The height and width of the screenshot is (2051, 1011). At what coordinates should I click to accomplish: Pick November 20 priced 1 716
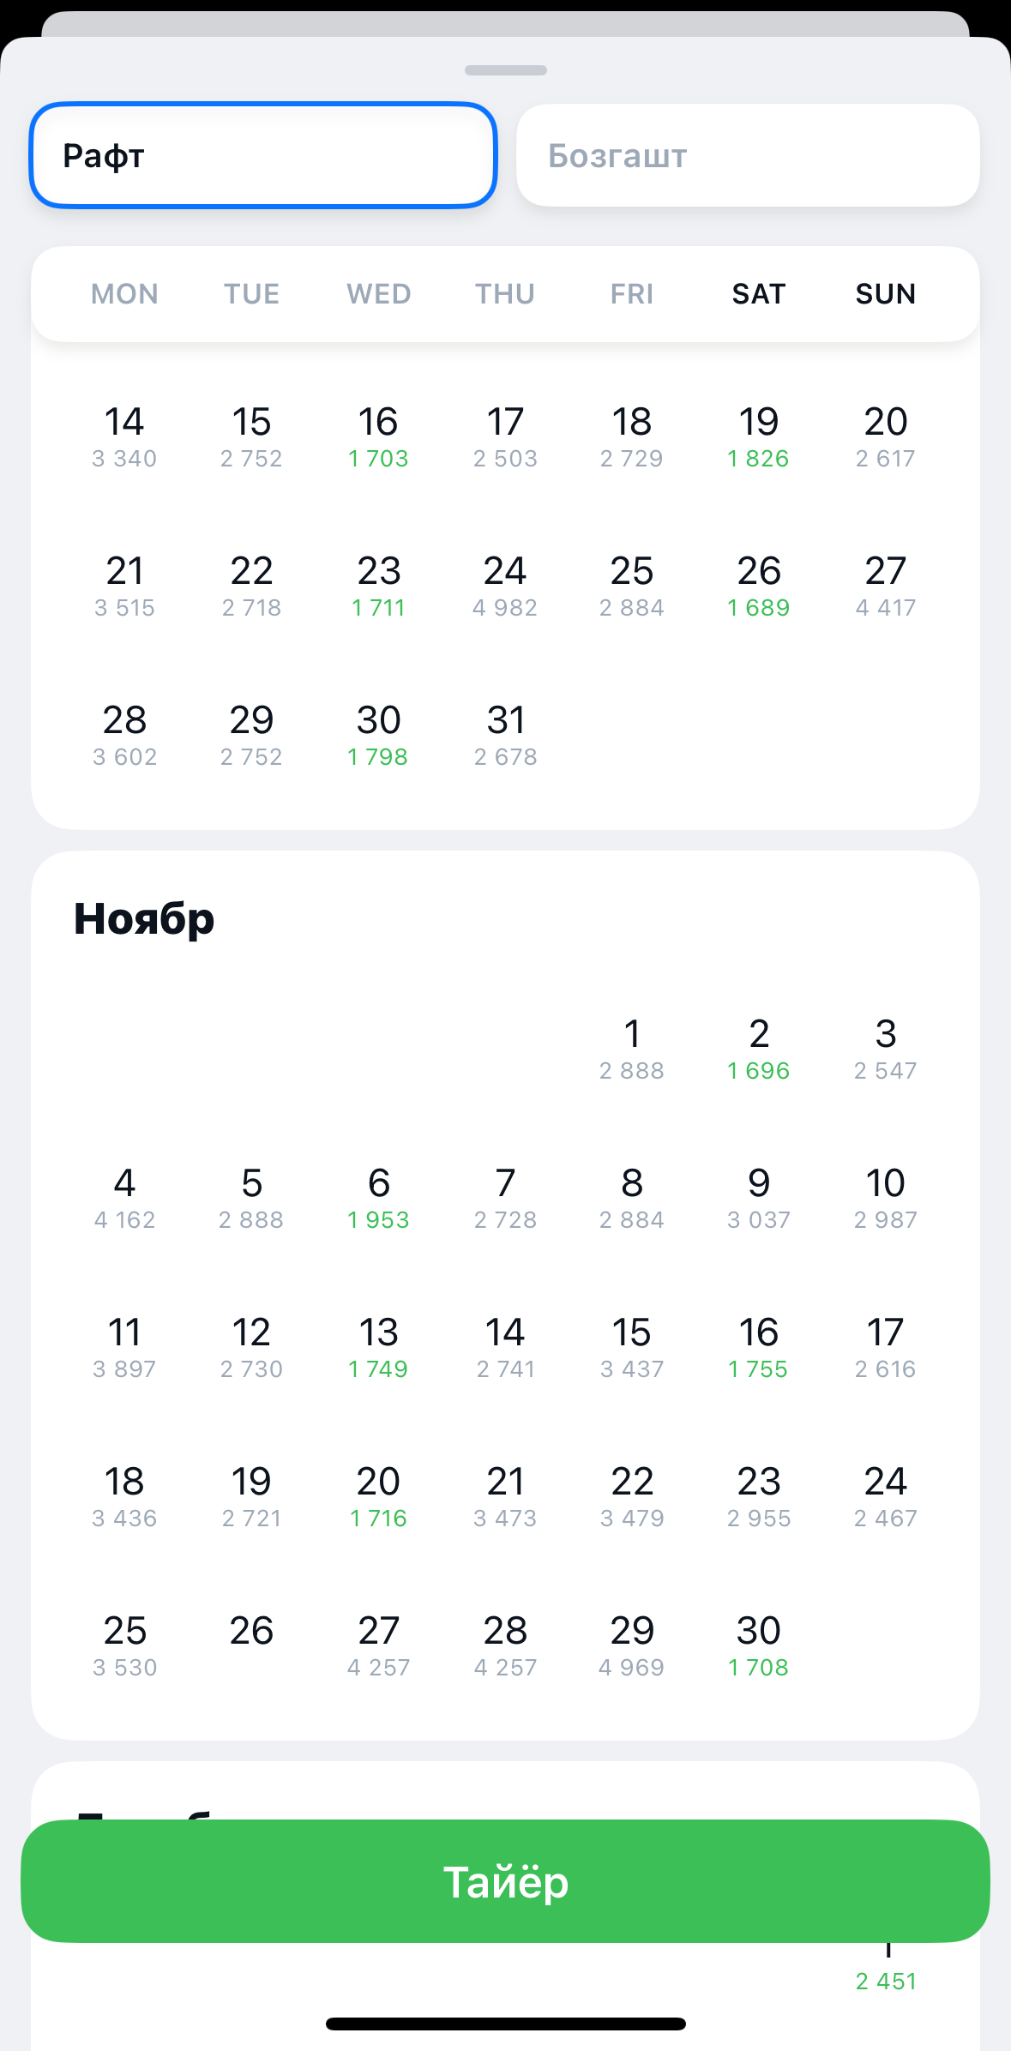[x=378, y=1497]
